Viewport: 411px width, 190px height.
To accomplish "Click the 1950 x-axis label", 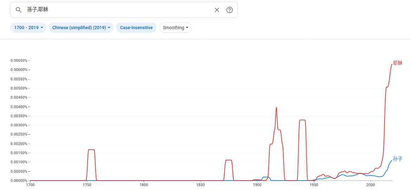I will 314,185.
